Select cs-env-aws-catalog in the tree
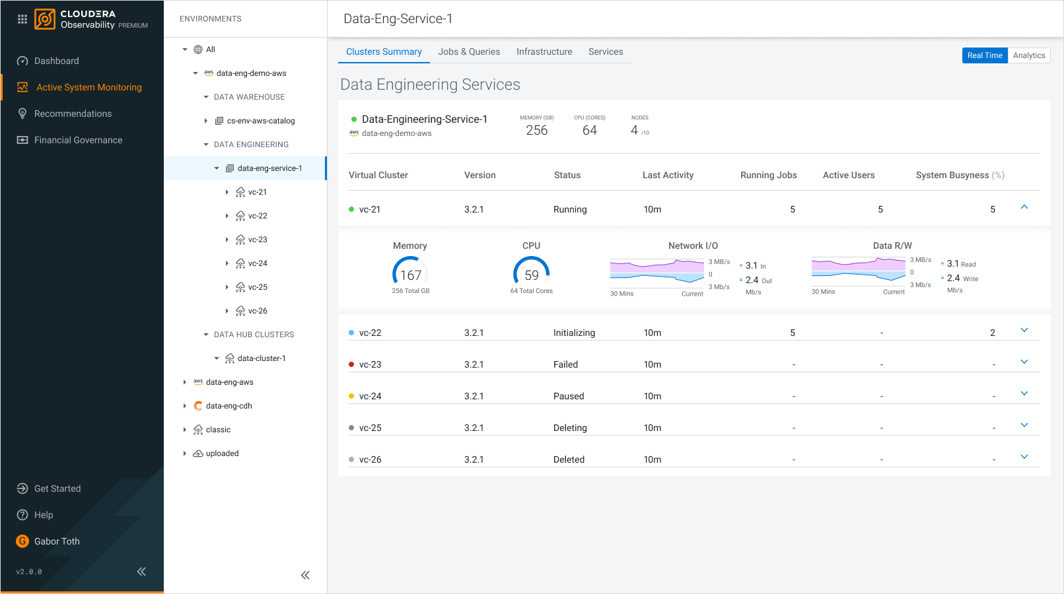Screen dimensions: 1064x594 coord(260,121)
